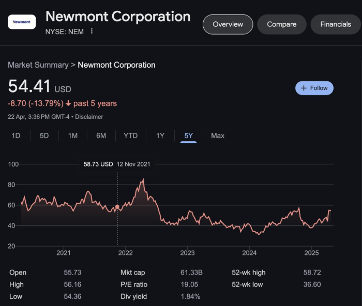Select the 1D time range
This screenshot has width=362, height=306.
(16, 135)
